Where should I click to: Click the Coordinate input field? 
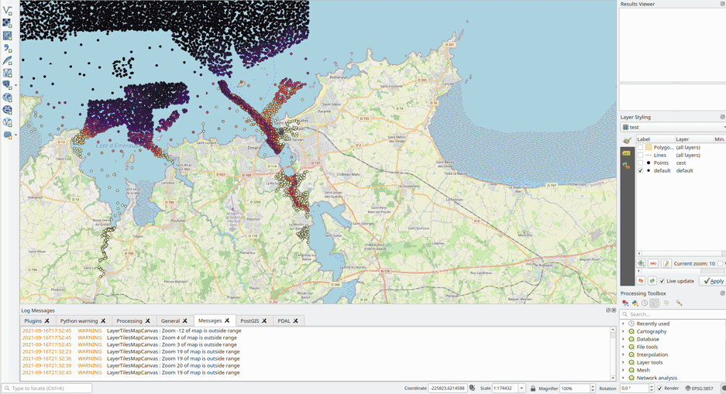tap(447, 389)
